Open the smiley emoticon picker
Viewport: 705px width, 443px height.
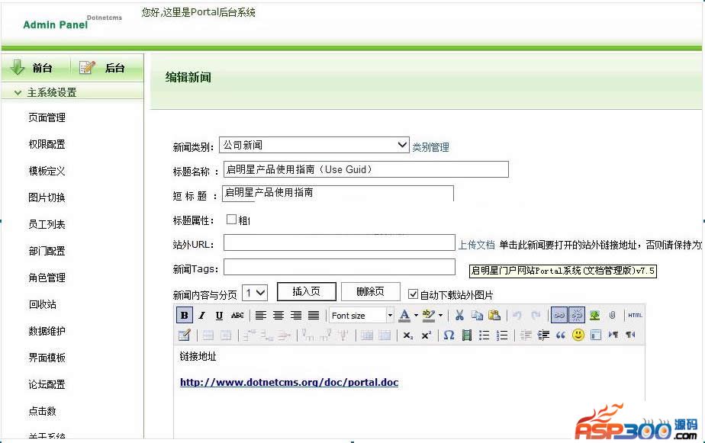click(578, 335)
